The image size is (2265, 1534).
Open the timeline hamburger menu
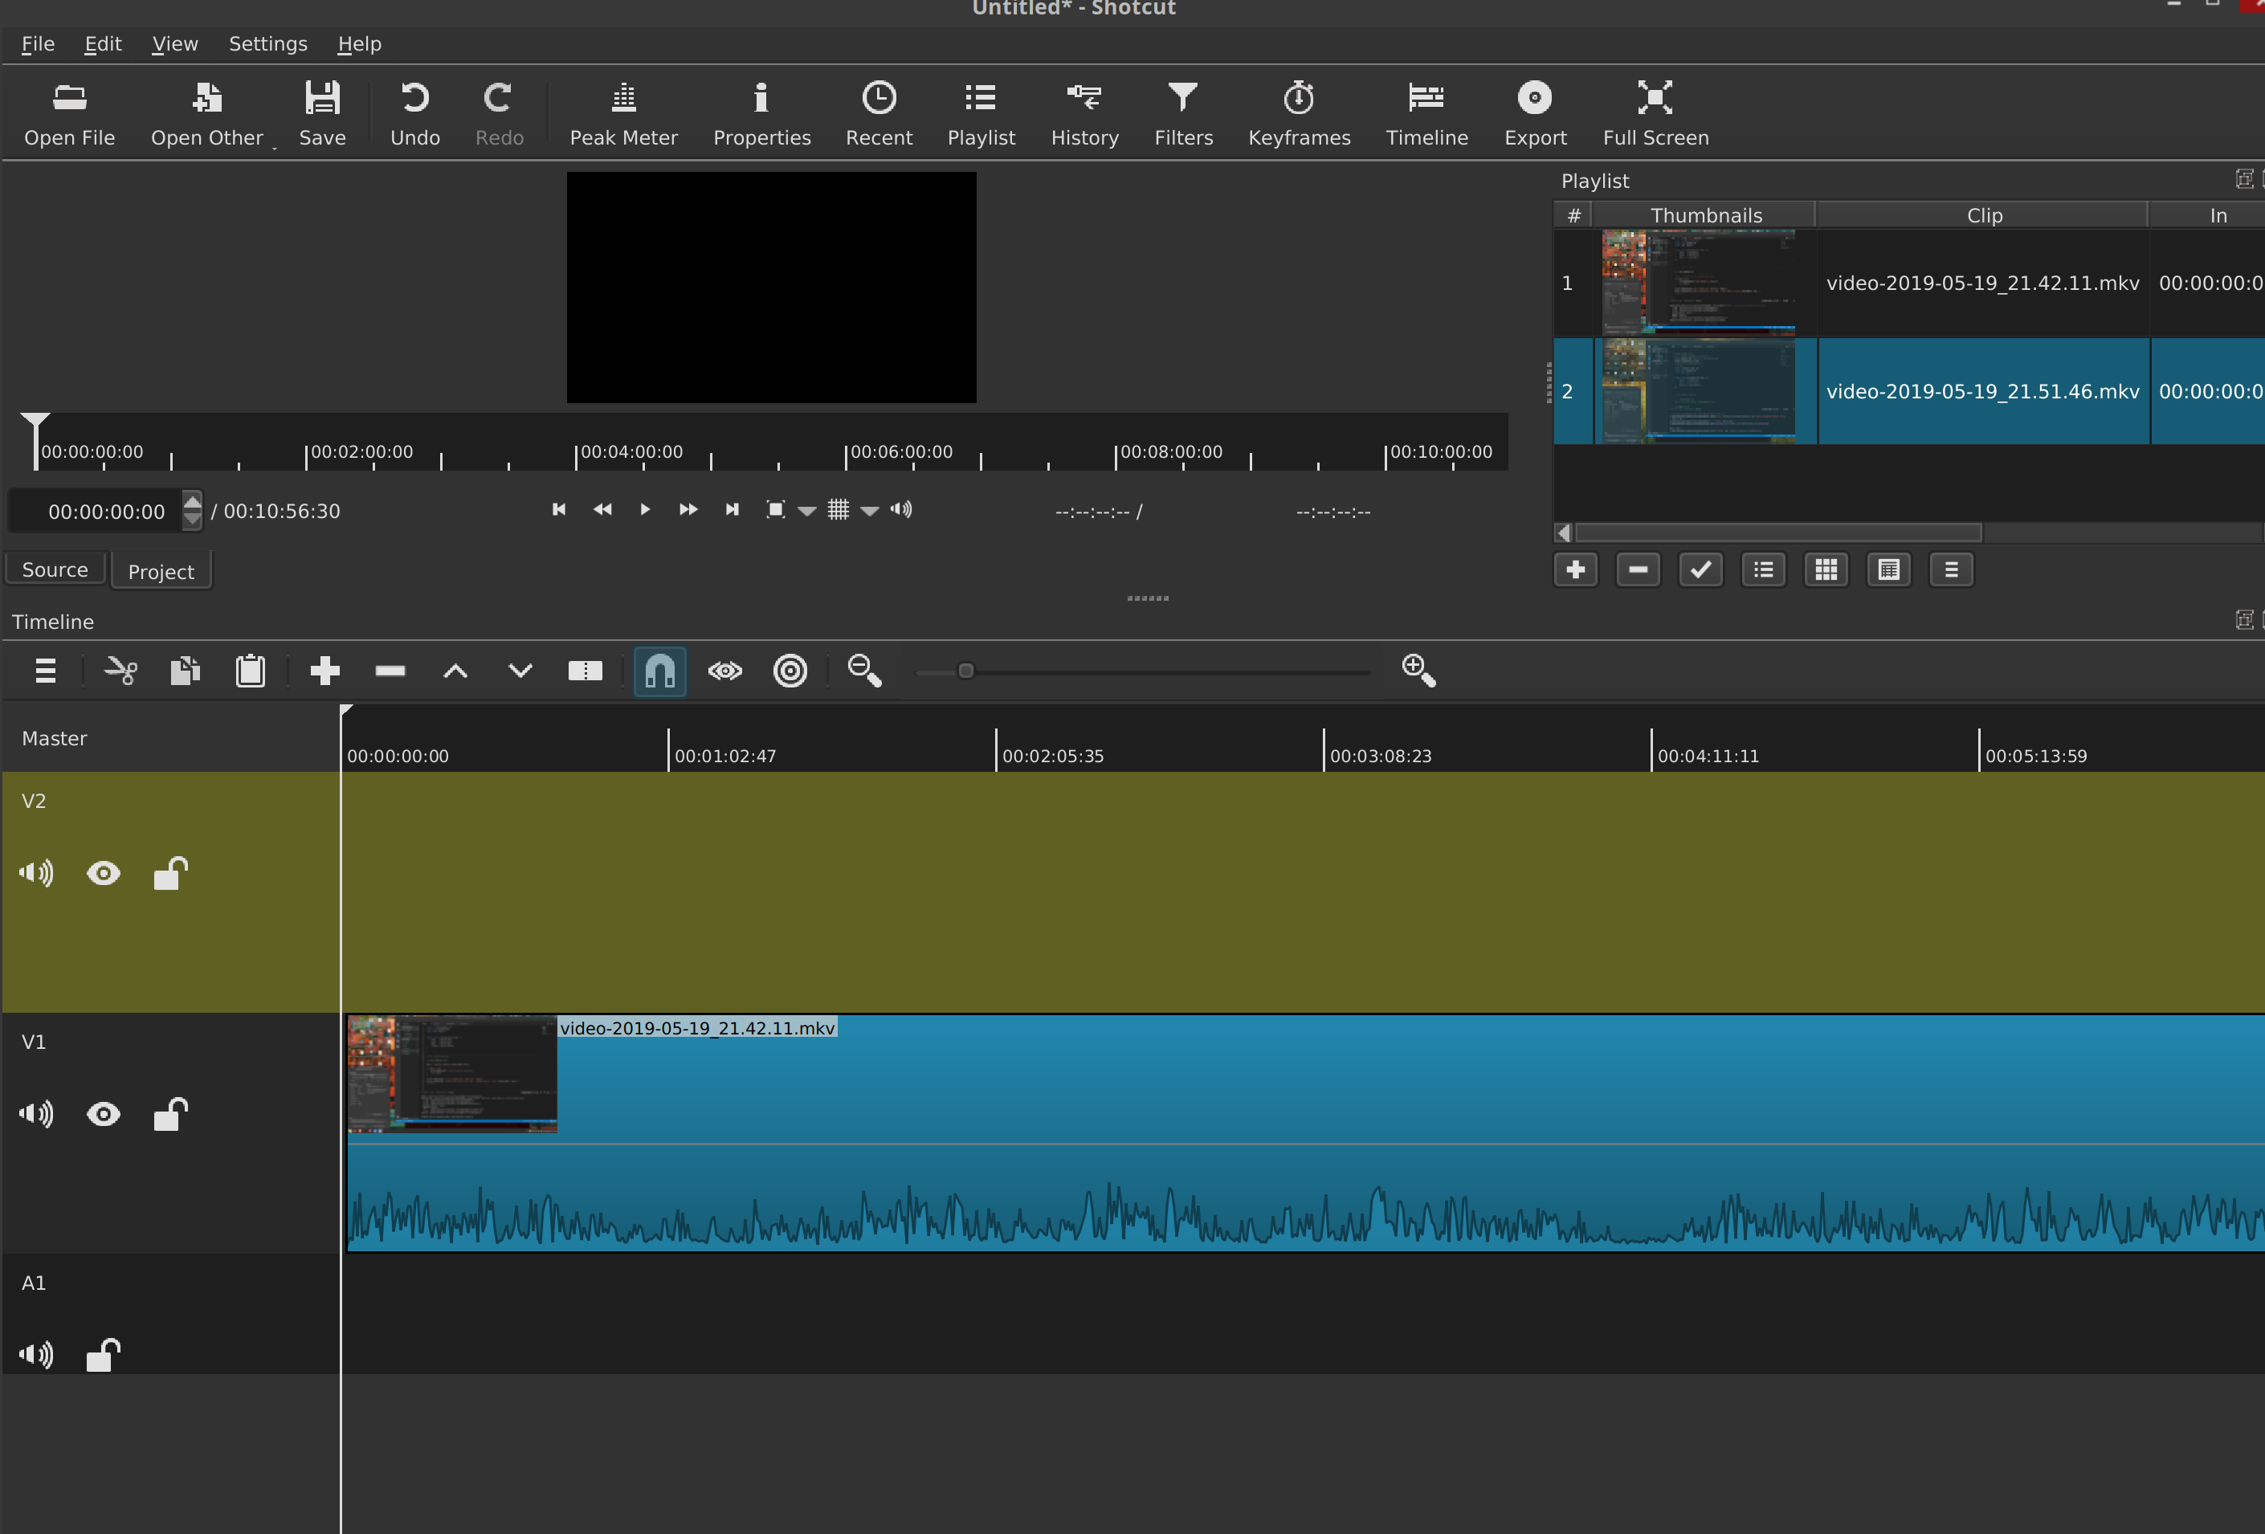coord(45,671)
